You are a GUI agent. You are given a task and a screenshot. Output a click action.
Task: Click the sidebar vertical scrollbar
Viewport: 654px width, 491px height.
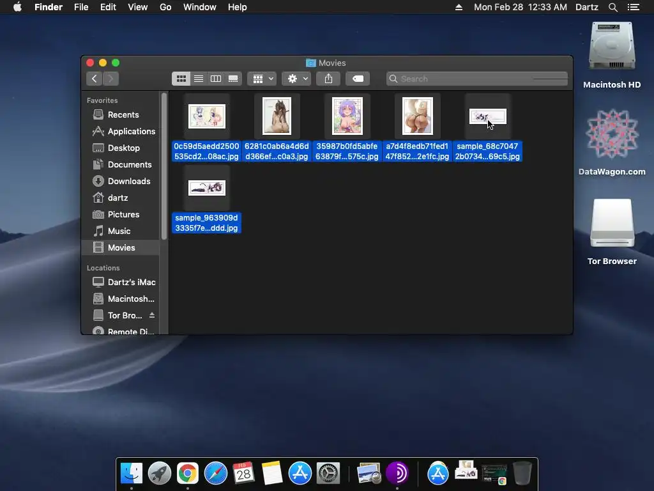pyautogui.click(x=164, y=167)
